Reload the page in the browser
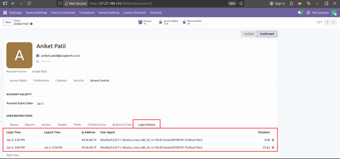The width and height of the screenshot is (340, 159). [29, 3]
